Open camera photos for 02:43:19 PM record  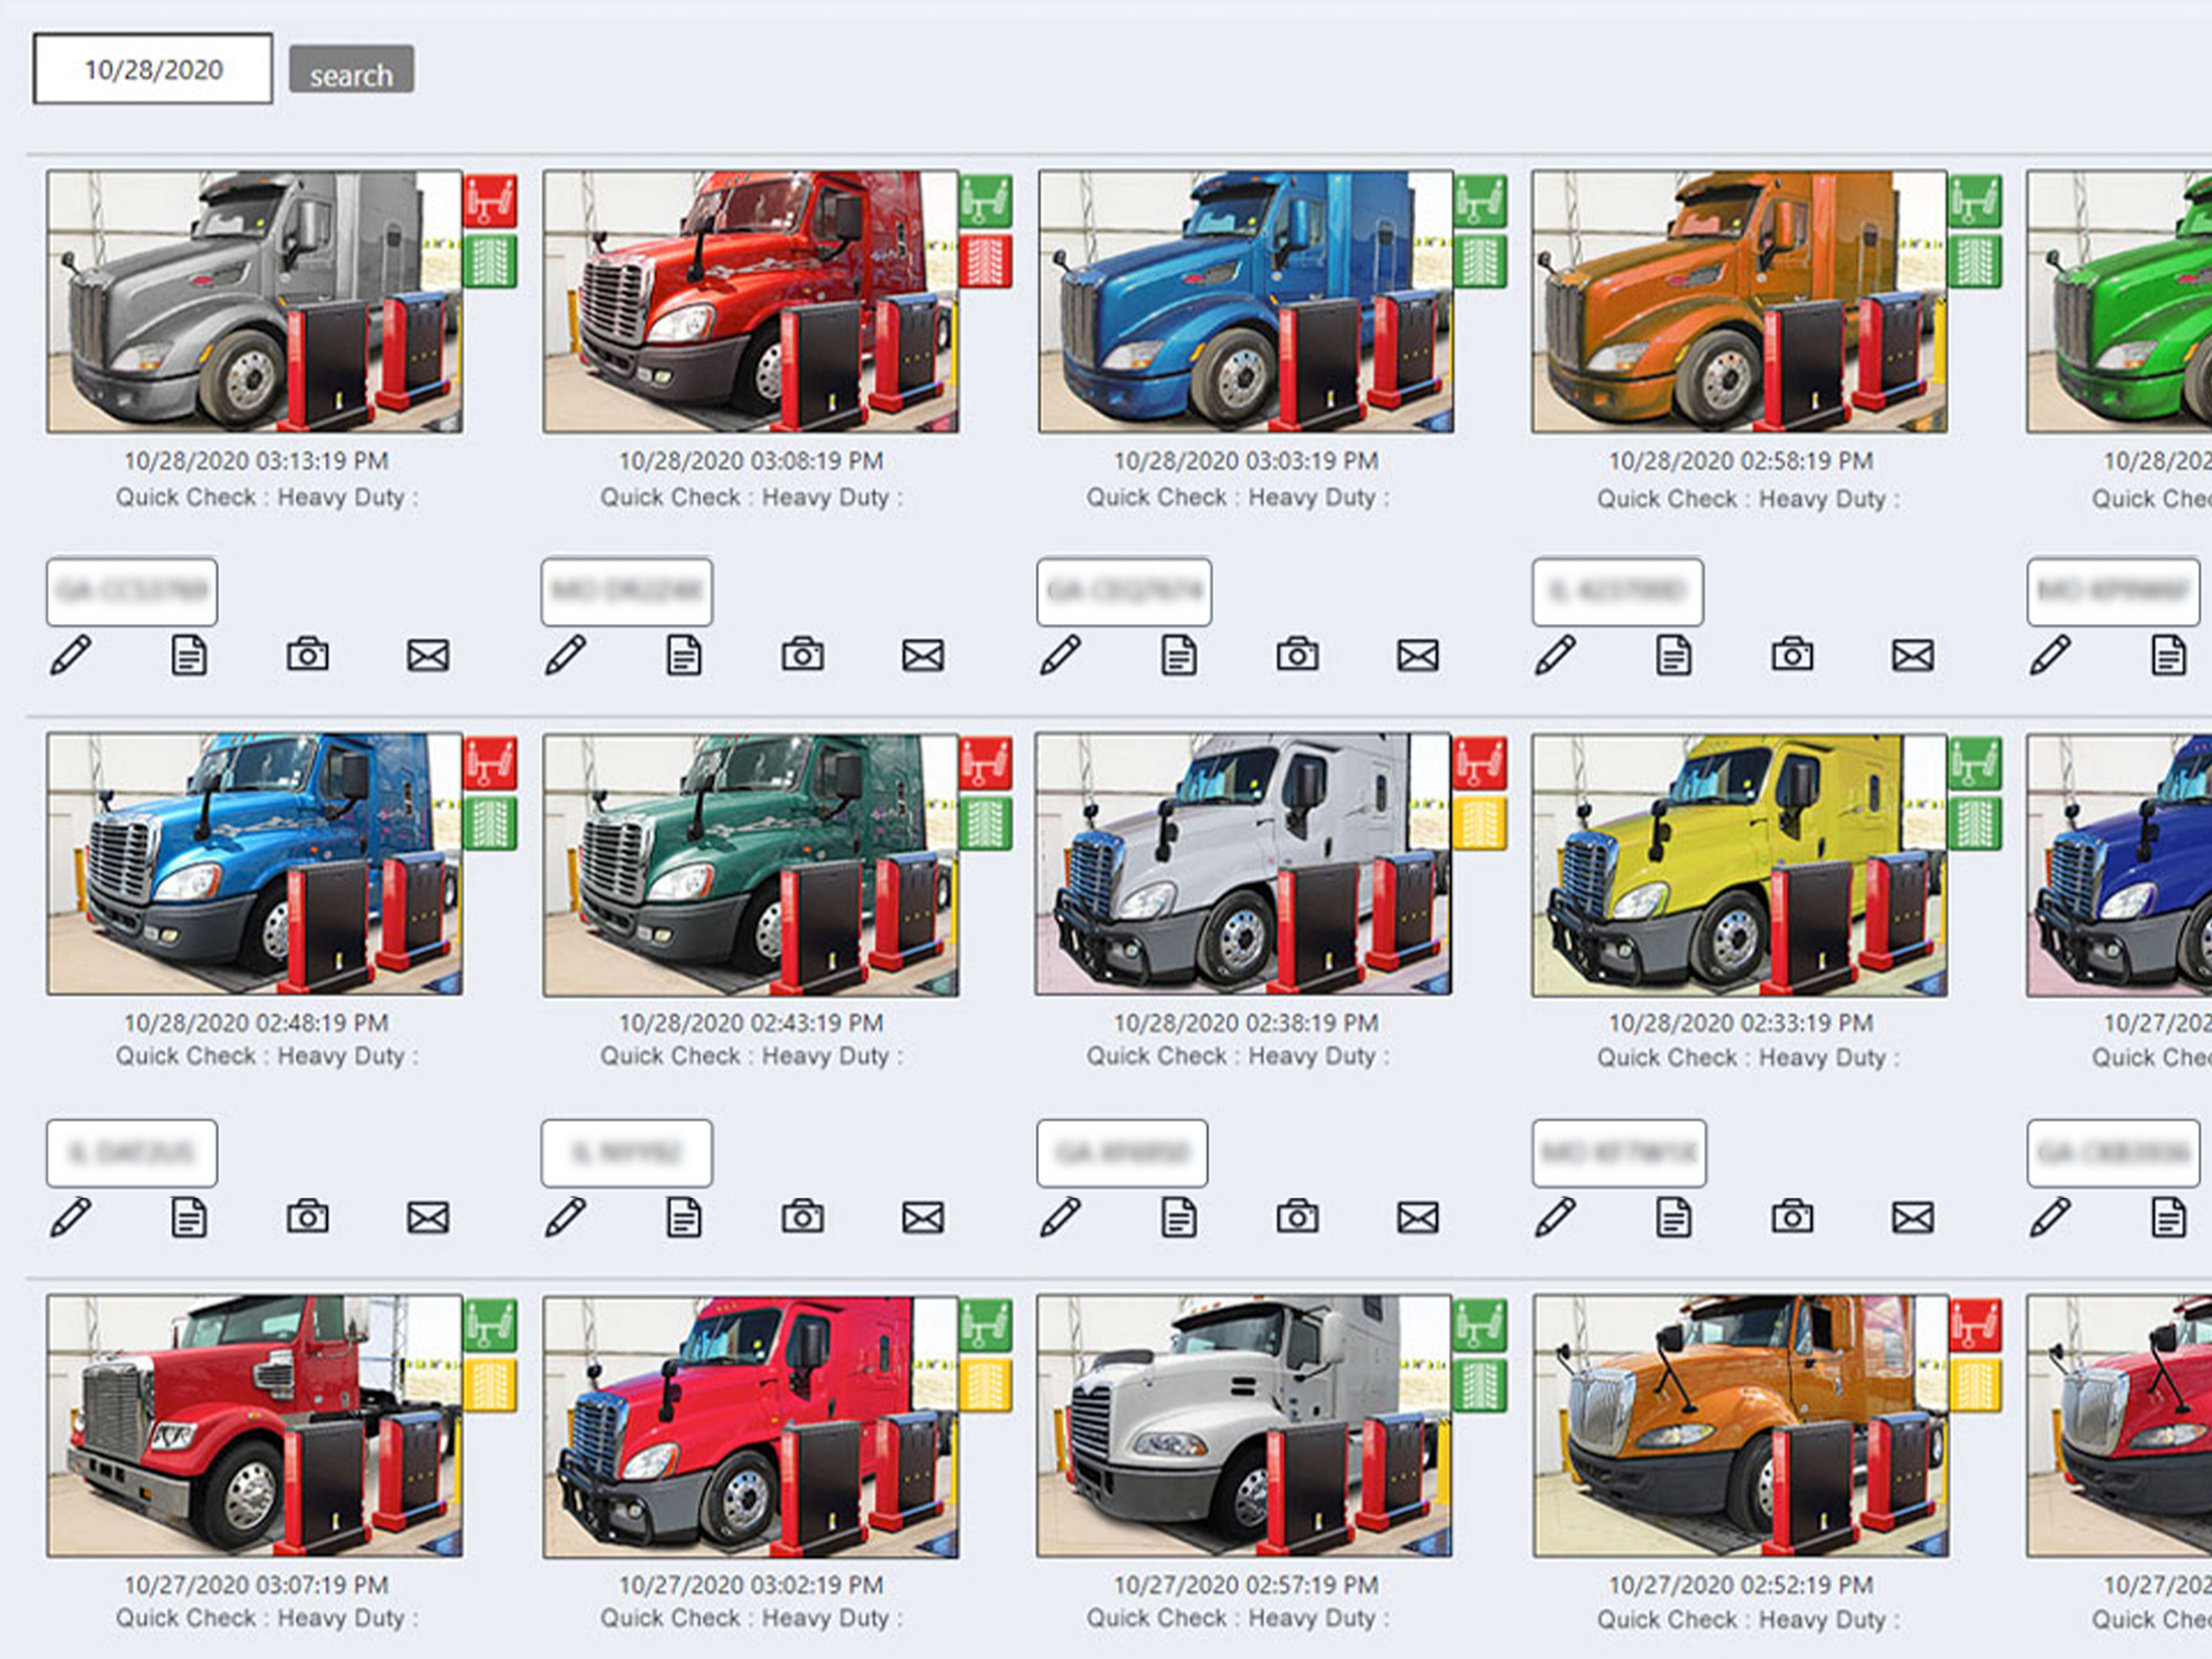point(803,1216)
